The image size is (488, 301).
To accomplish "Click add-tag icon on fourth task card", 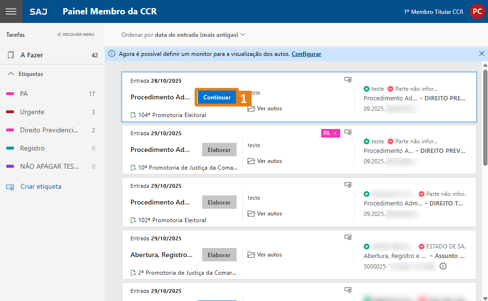I will pyautogui.click(x=348, y=237).
